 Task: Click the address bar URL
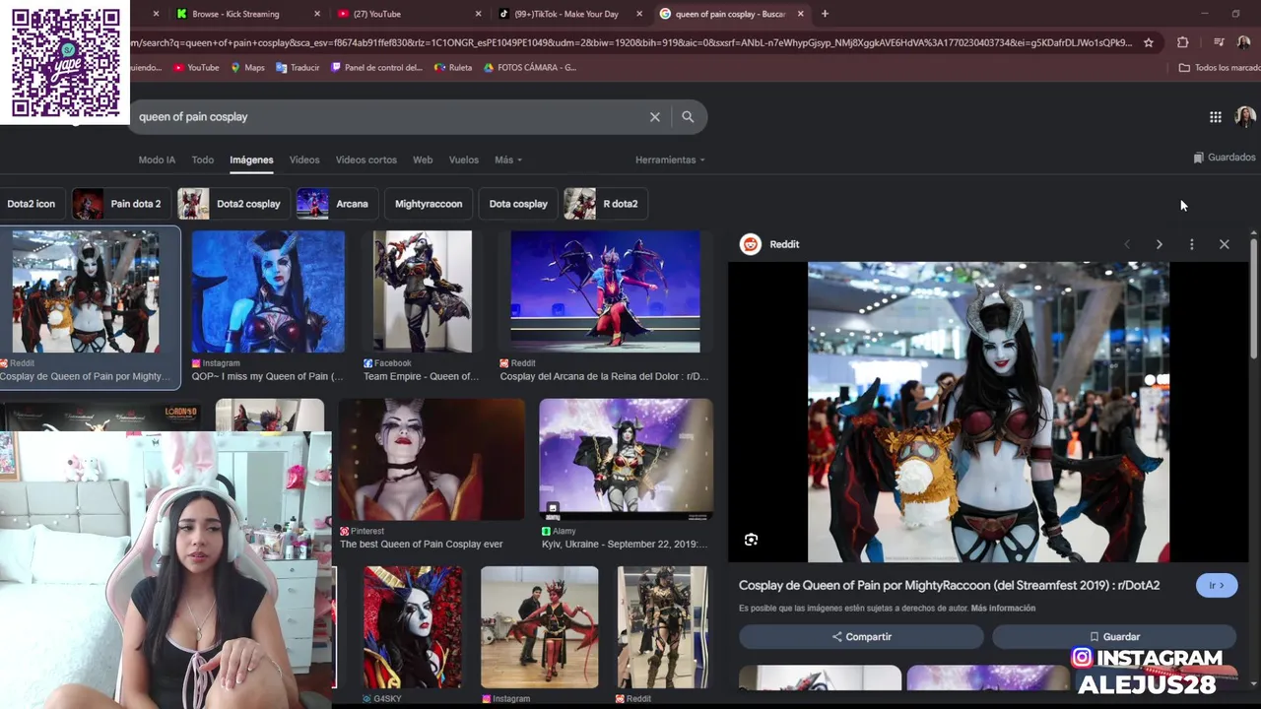[630, 42]
